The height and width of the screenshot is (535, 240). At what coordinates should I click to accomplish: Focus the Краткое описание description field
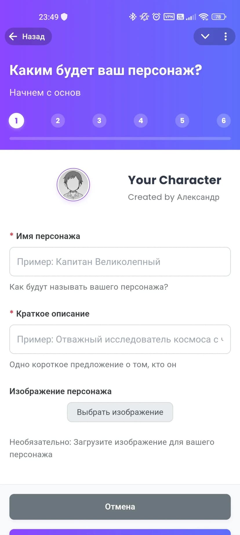120,339
